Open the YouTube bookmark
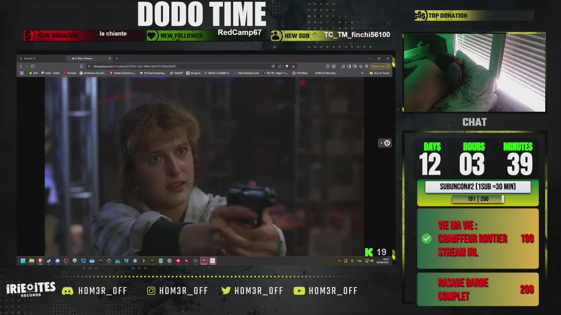The height and width of the screenshot is (315, 561). click(70, 73)
